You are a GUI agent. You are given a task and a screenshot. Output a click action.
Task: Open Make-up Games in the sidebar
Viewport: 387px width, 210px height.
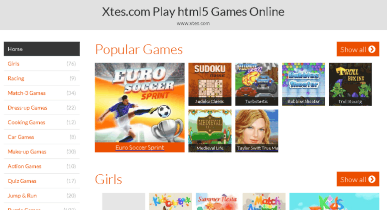(42, 152)
